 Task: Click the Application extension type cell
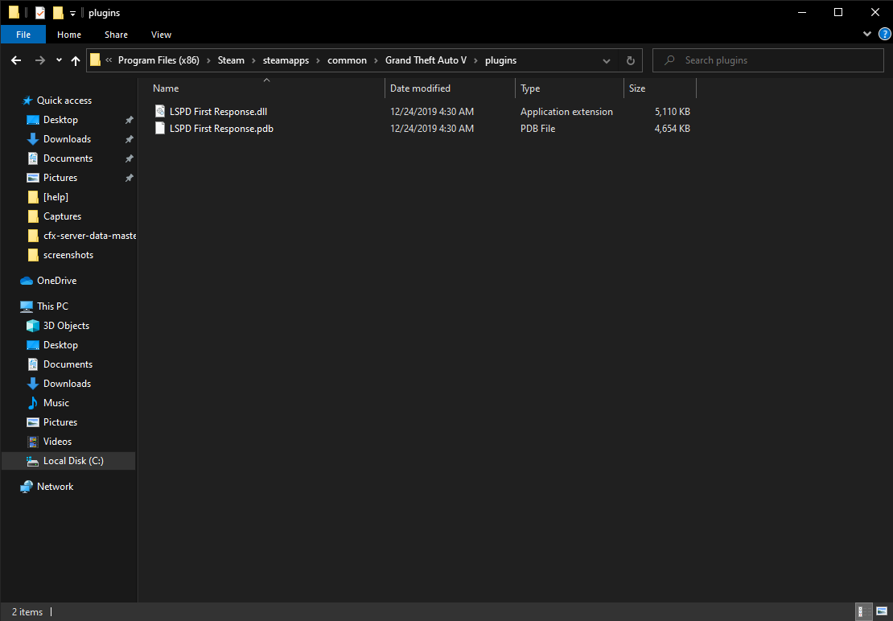pyautogui.click(x=566, y=112)
